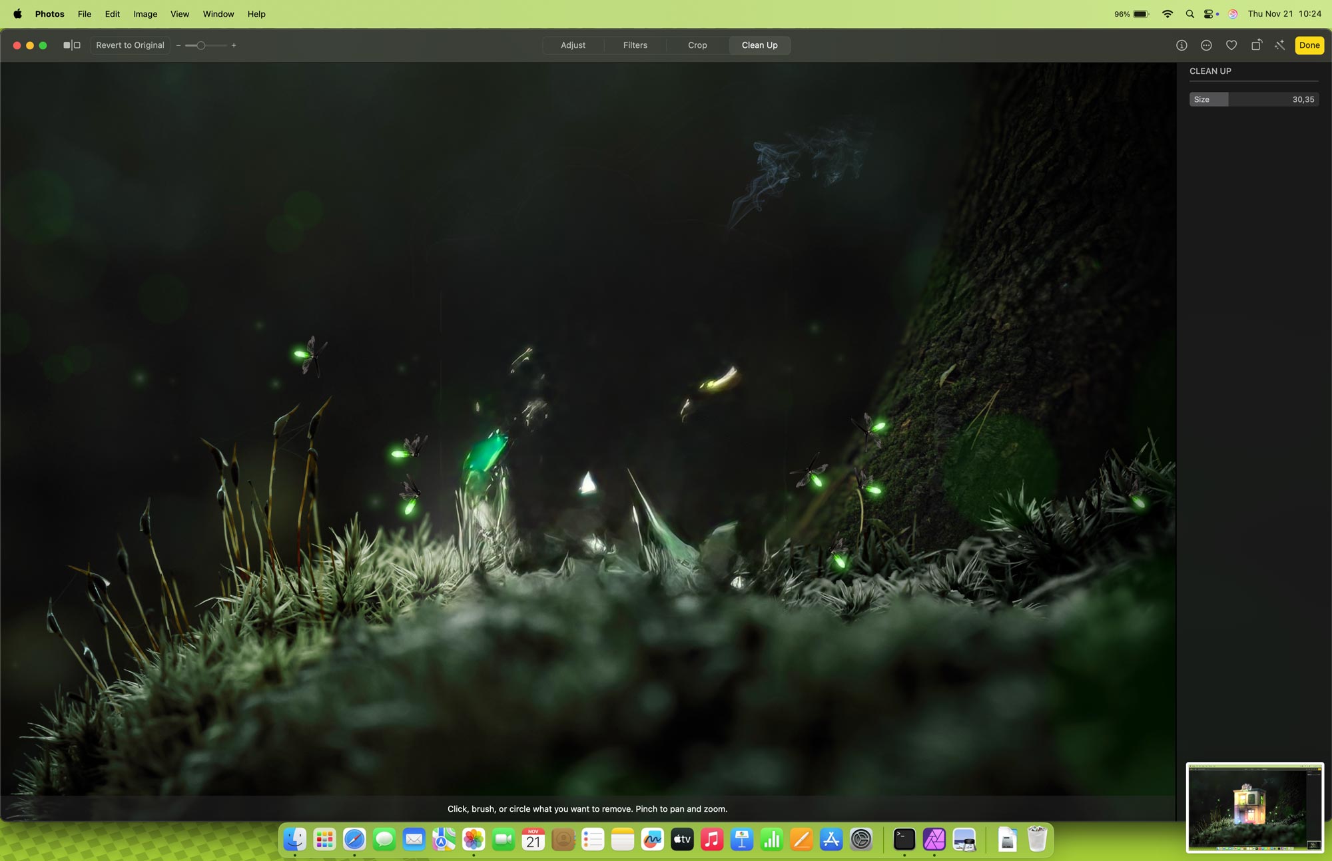The width and height of the screenshot is (1332, 861).
Task: Open Contacts from the dock
Action: (563, 839)
